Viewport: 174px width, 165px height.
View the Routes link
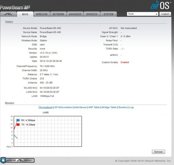(x=123, y=107)
